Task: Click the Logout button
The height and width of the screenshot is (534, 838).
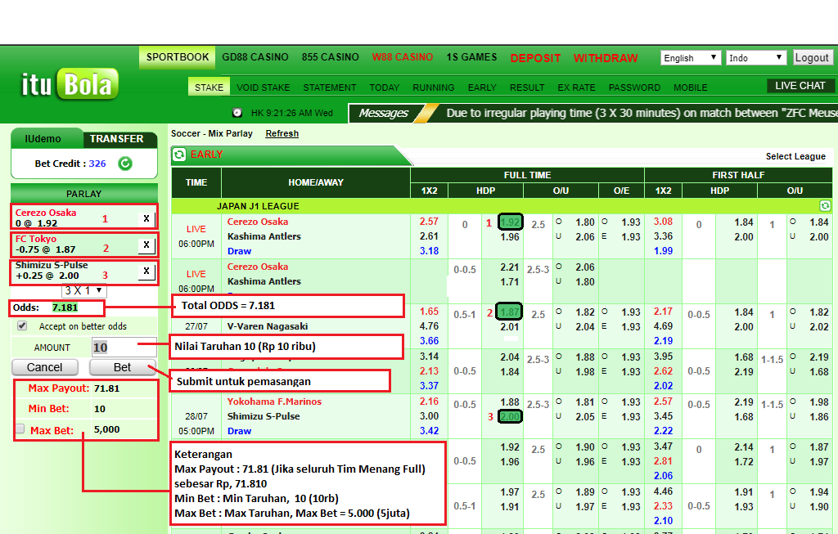Action: click(812, 58)
